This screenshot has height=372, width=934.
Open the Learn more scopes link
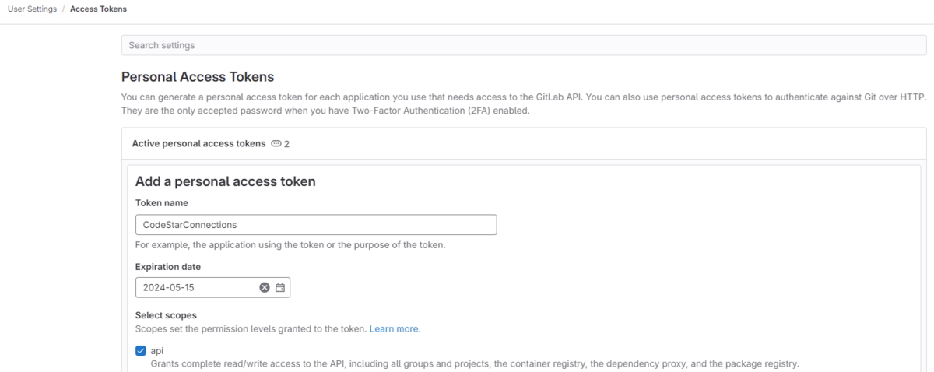click(x=395, y=329)
